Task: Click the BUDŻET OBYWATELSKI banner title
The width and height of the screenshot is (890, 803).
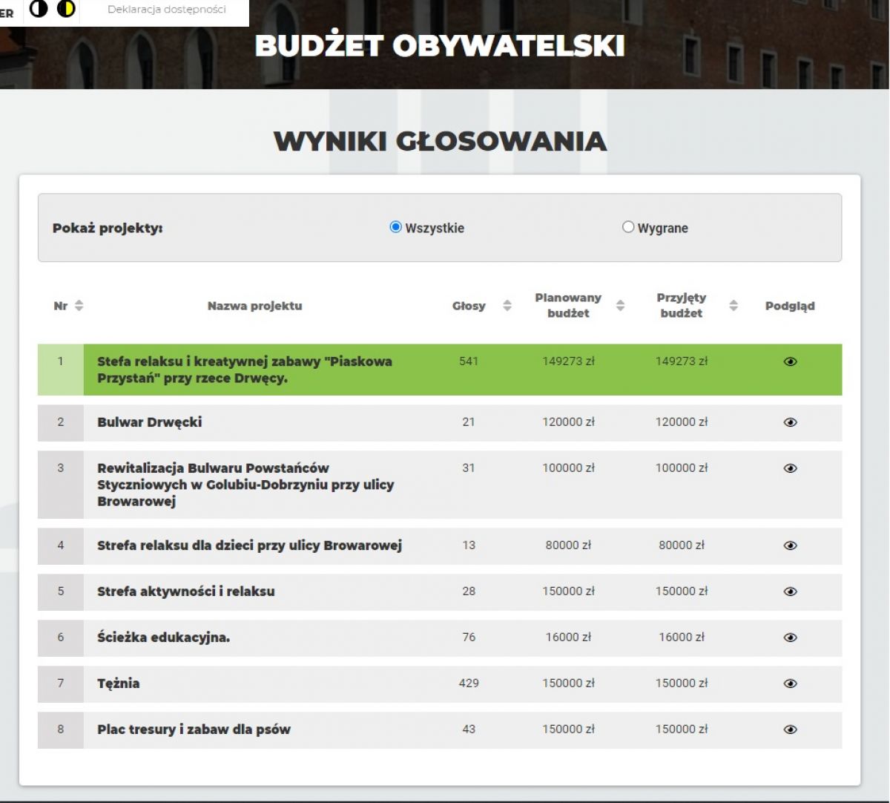Action: 440,46
